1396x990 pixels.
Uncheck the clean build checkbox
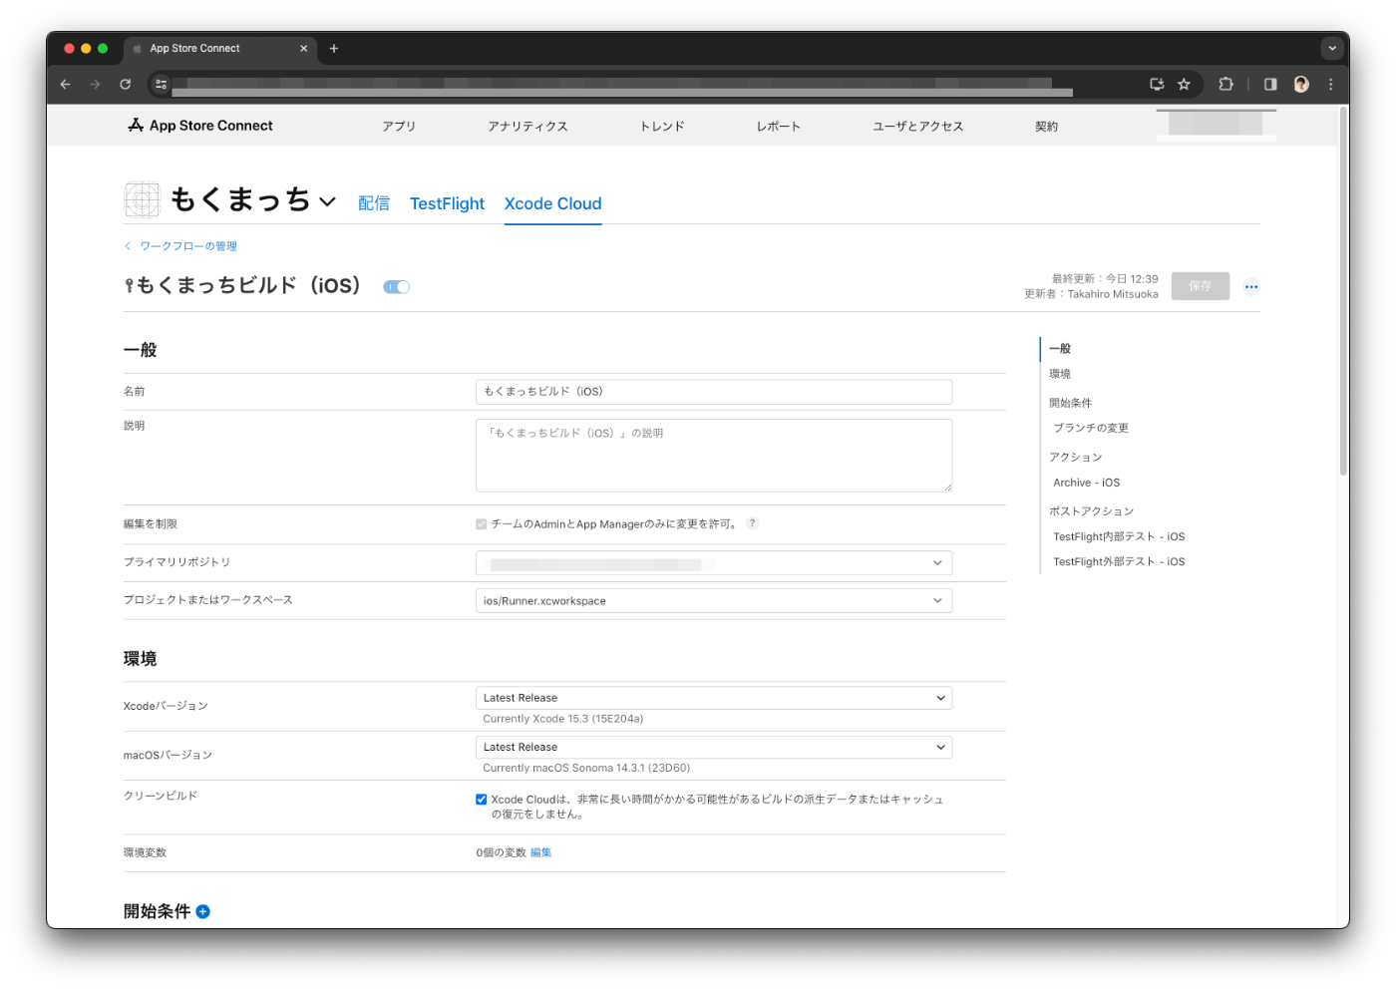point(482,800)
